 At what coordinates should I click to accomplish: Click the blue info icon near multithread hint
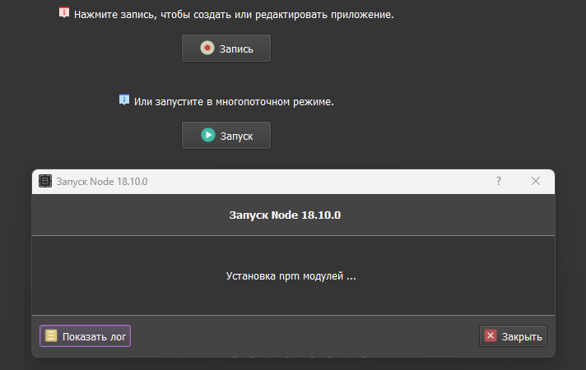click(x=124, y=100)
